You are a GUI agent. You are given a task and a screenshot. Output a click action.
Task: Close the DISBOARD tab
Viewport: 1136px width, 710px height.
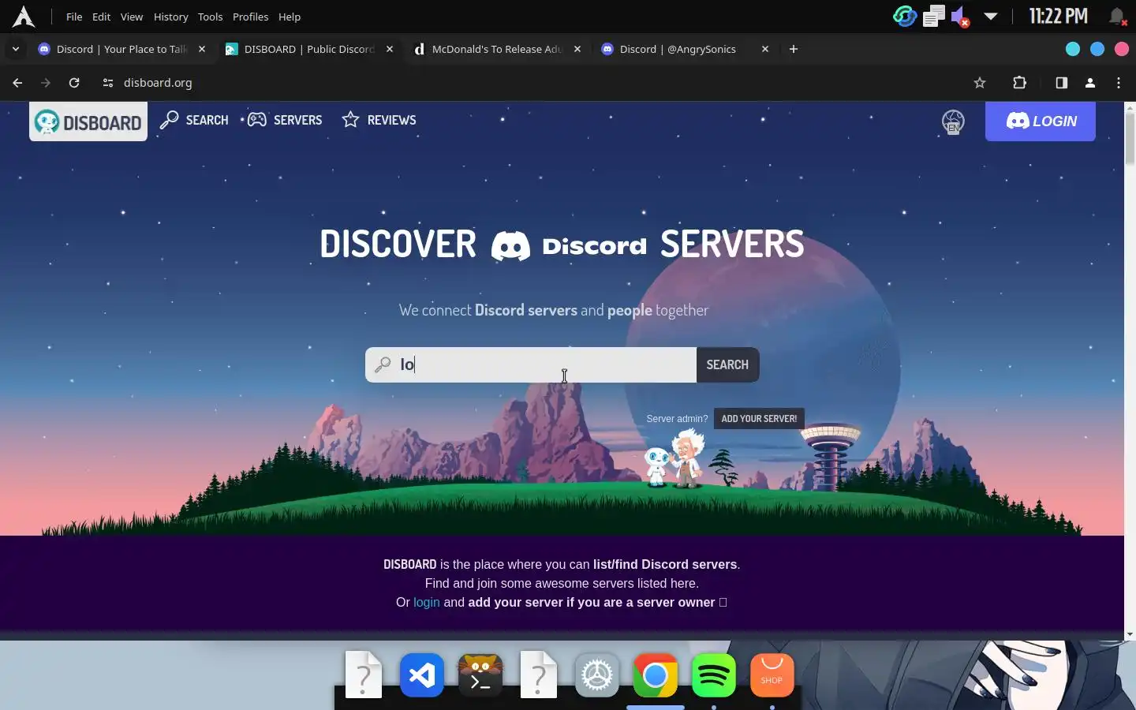point(390,49)
